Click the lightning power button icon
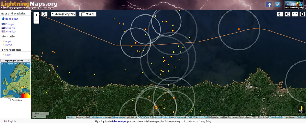306x123 pixels. (x=301, y=110)
